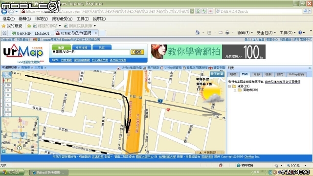Switch to the GARMIN - Mobile01 tab

click(33, 33)
